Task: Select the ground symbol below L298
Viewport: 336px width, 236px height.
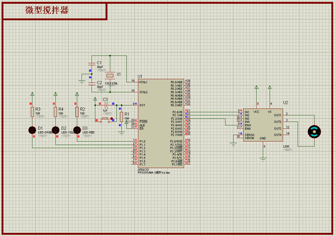Action: [x=263, y=159]
